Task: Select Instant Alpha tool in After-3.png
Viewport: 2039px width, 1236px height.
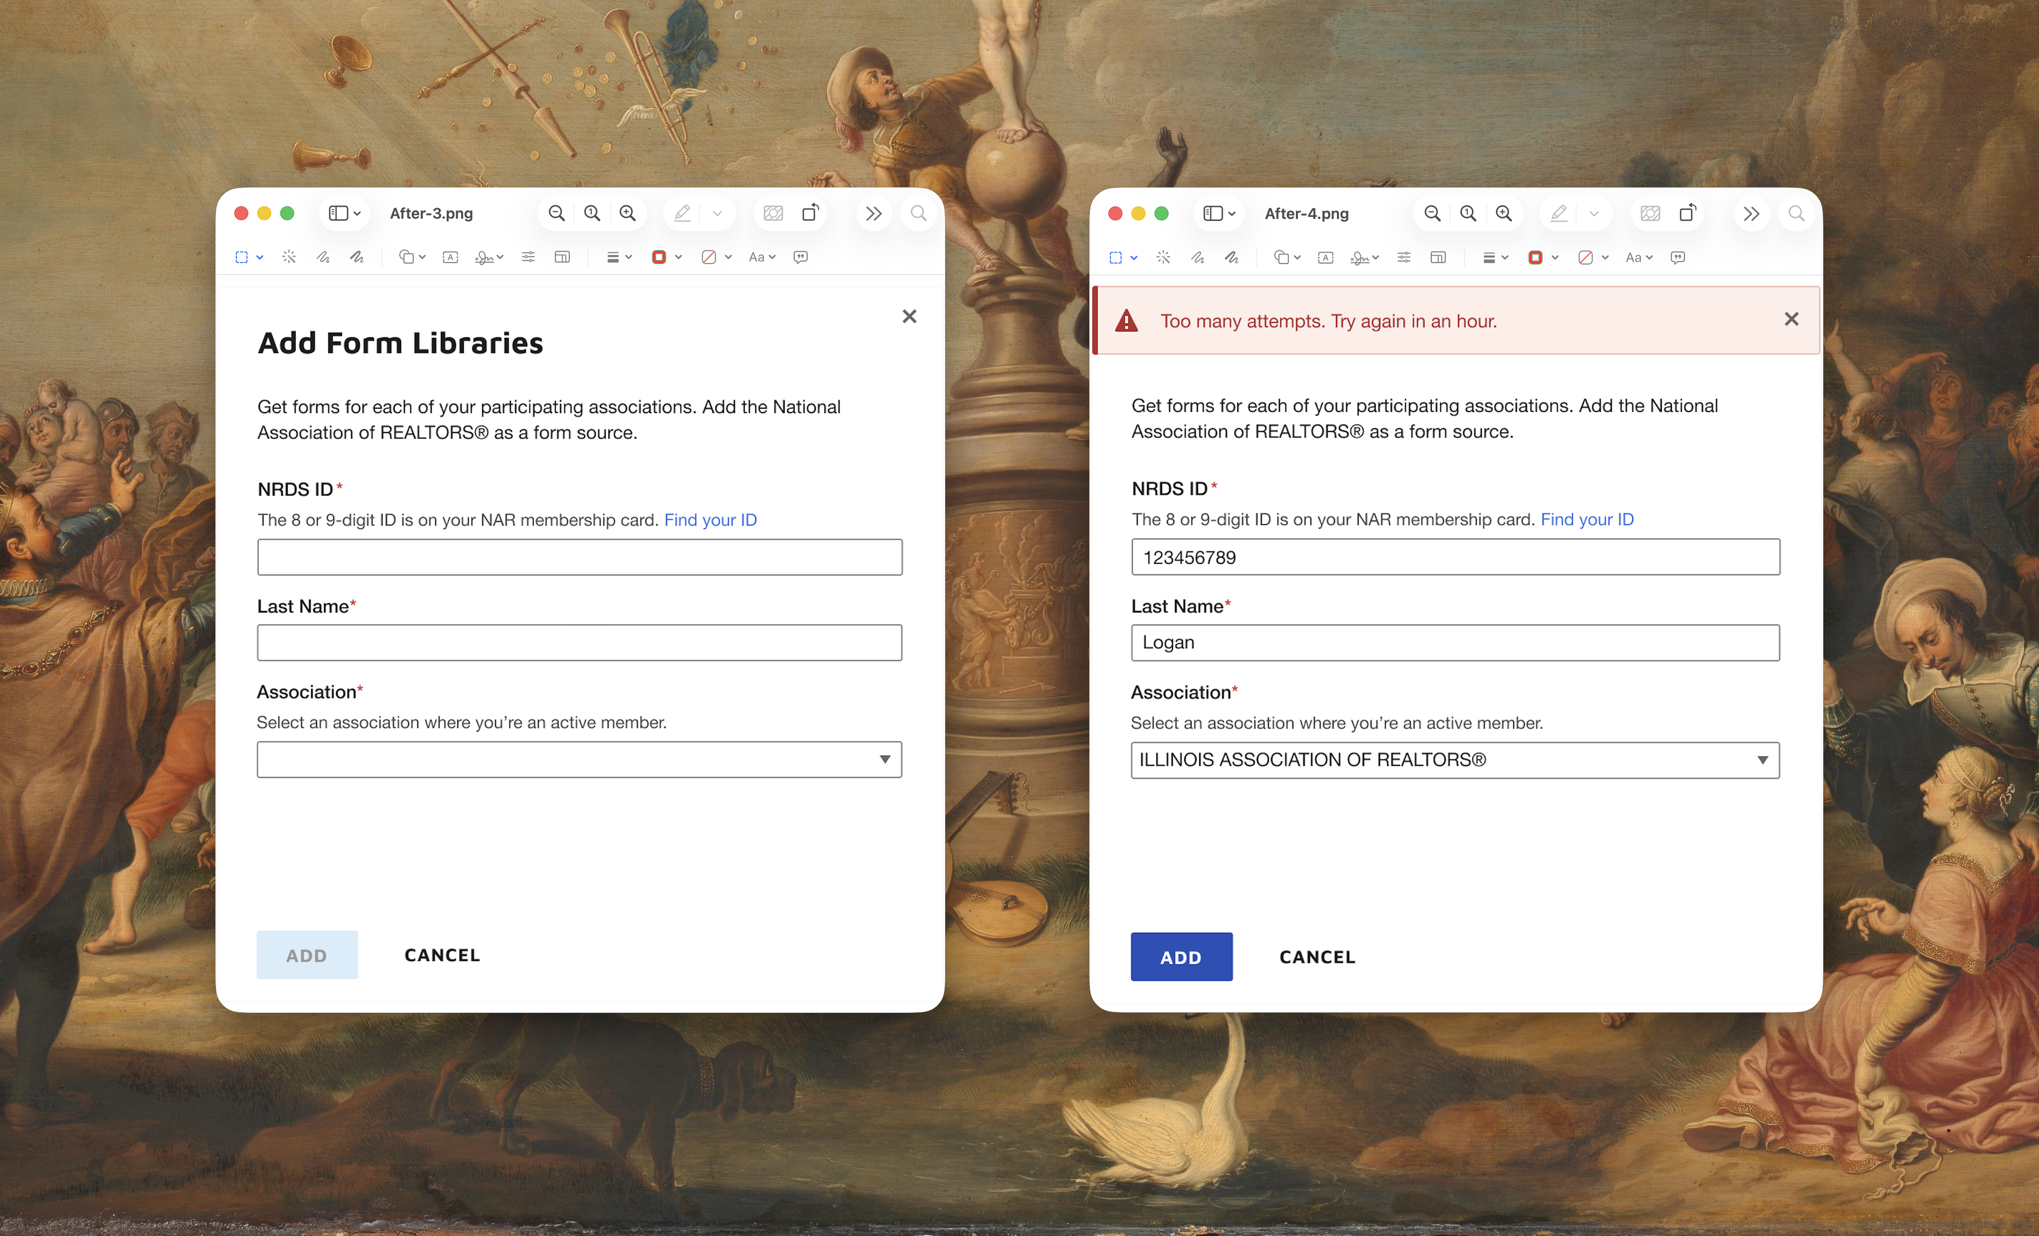Action: tap(289, 257)
